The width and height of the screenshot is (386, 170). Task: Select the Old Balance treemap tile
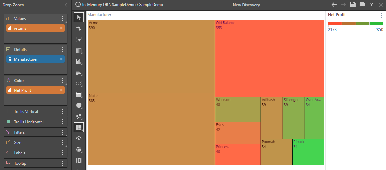tap(270, 59)
